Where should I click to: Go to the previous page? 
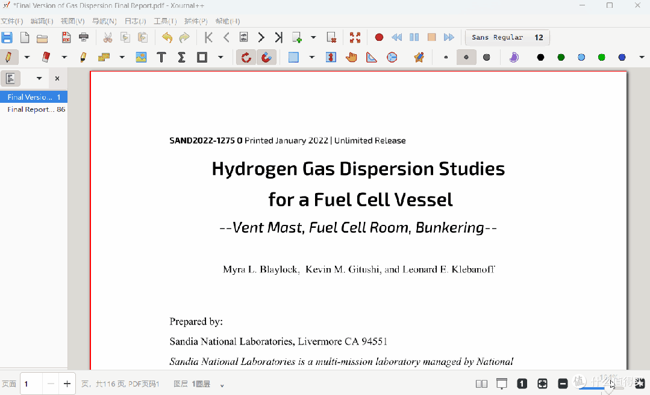pos(227,38)
